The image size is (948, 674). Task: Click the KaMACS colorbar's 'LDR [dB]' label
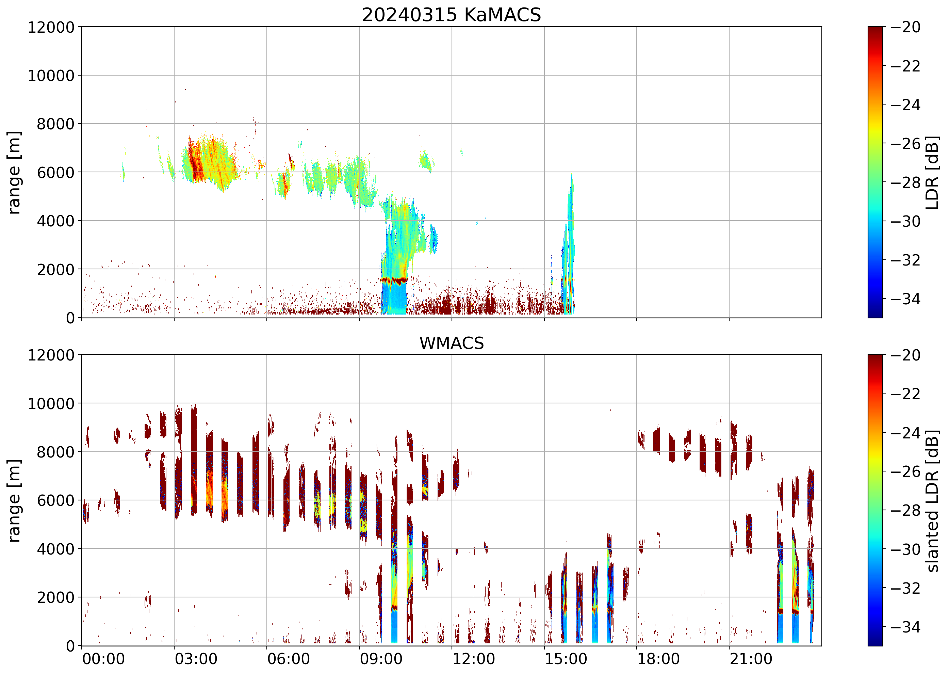pos(932,173)
